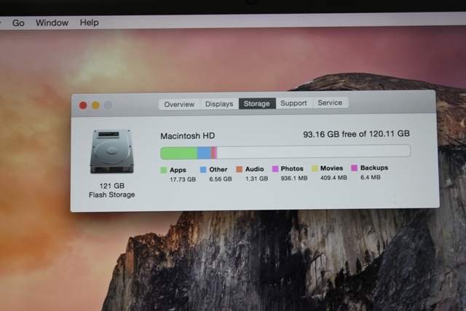The image size is (466, 311).
Task: Click the Flash Storage label
Action: coord(111,194)
